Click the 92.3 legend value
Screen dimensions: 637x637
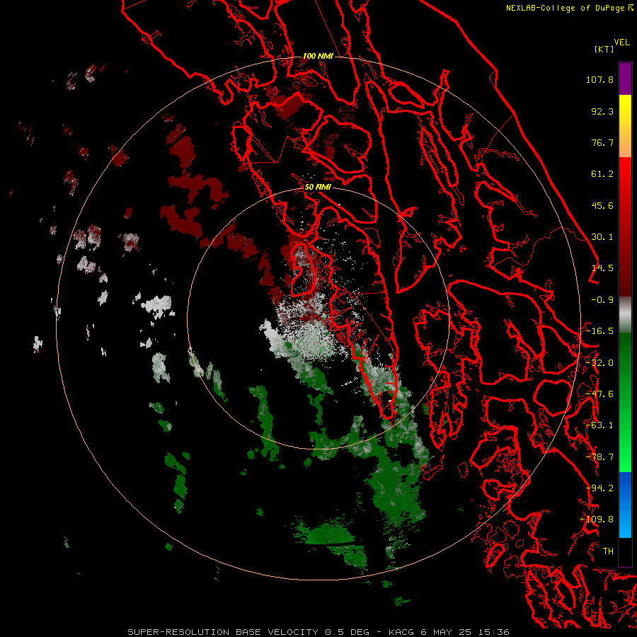[x=602, y=111]
